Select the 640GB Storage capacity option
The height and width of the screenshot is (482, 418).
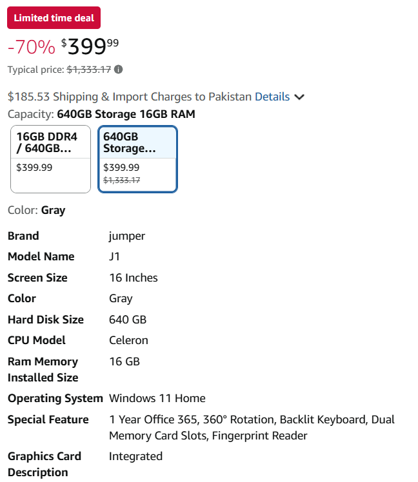[137, 159]
